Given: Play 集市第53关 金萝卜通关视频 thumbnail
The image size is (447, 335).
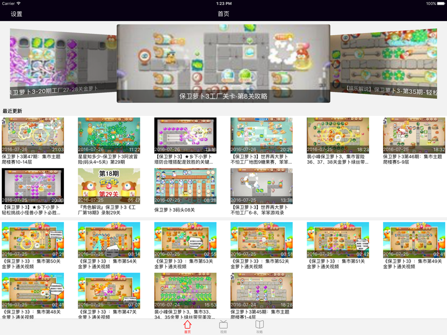Looking at the screenshot, I should pyautogui.click(x=186, y=240).
